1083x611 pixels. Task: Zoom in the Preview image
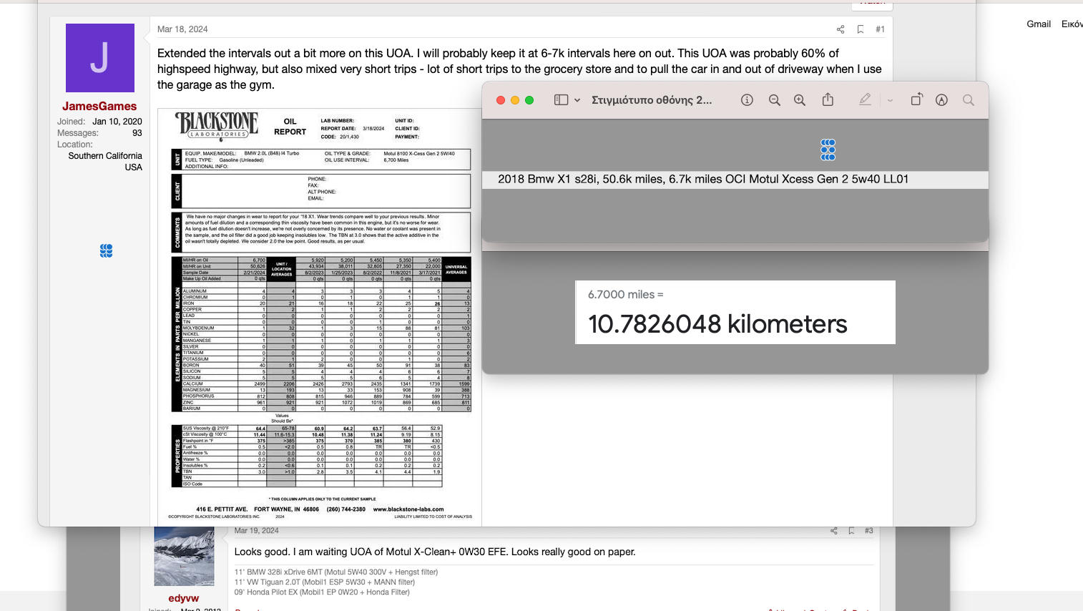[800, 100]
